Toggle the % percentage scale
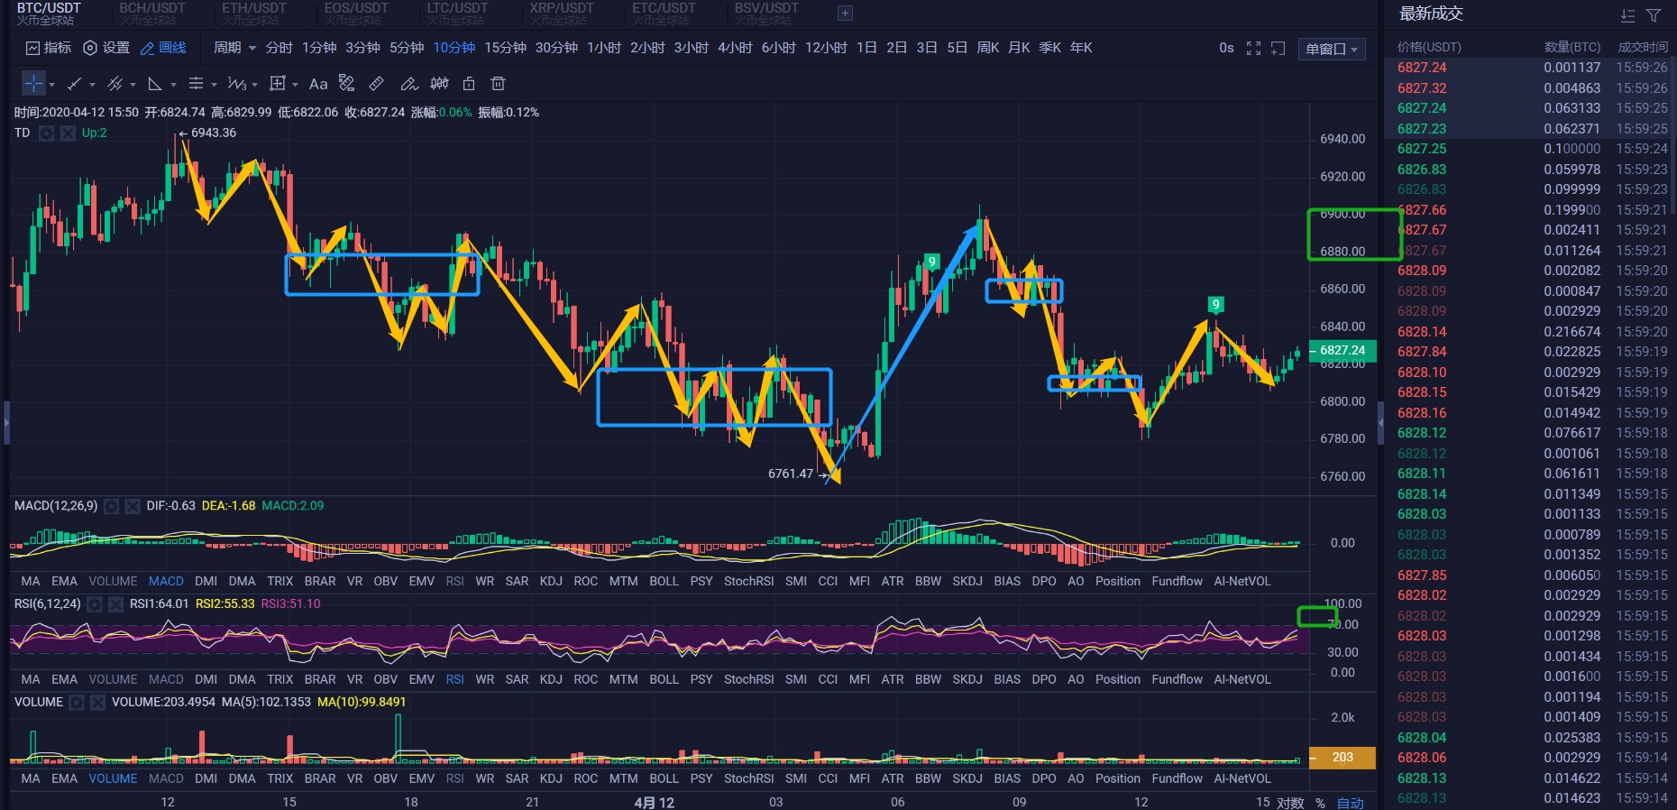Image resolution: width=1677 pixels, height=810 pixels. pos(1321,803)
